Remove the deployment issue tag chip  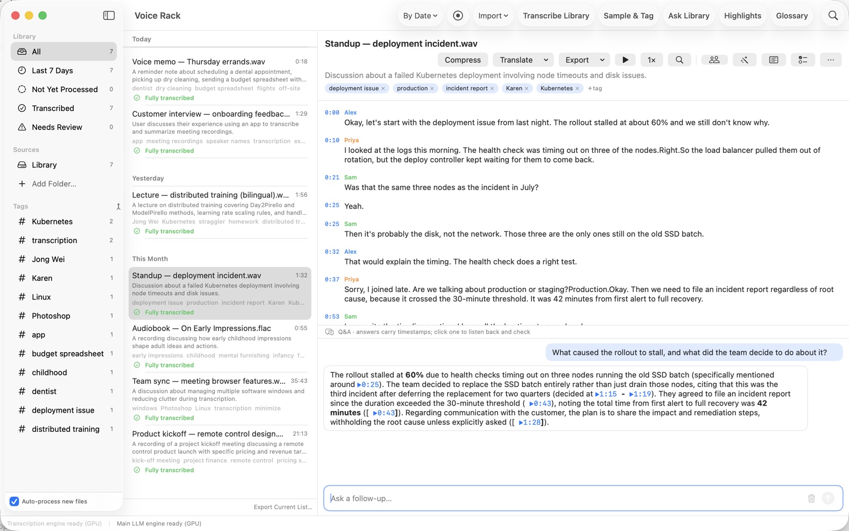point(383,89)
